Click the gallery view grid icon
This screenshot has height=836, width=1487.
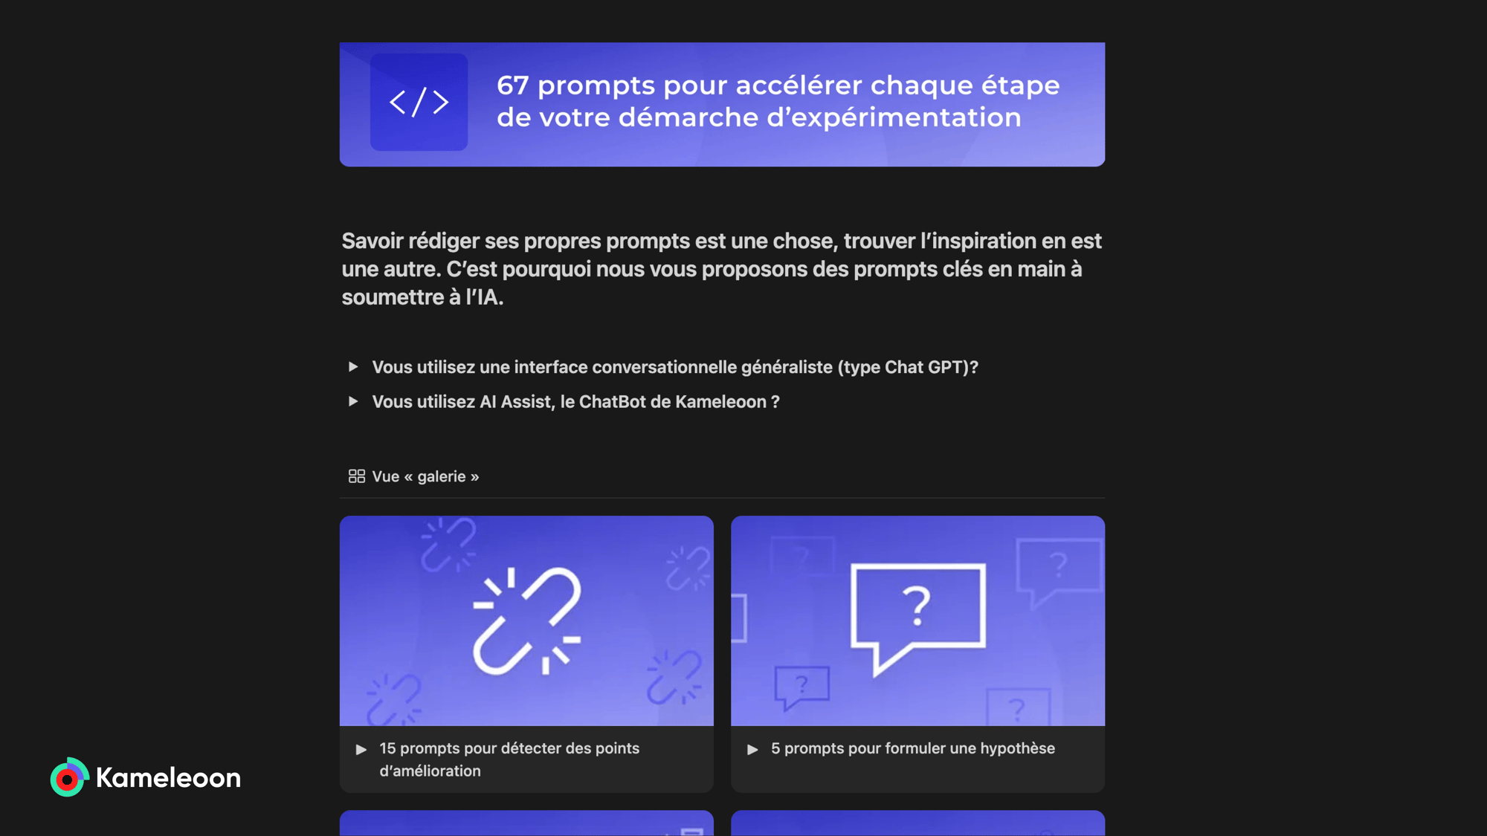[355, 476]
